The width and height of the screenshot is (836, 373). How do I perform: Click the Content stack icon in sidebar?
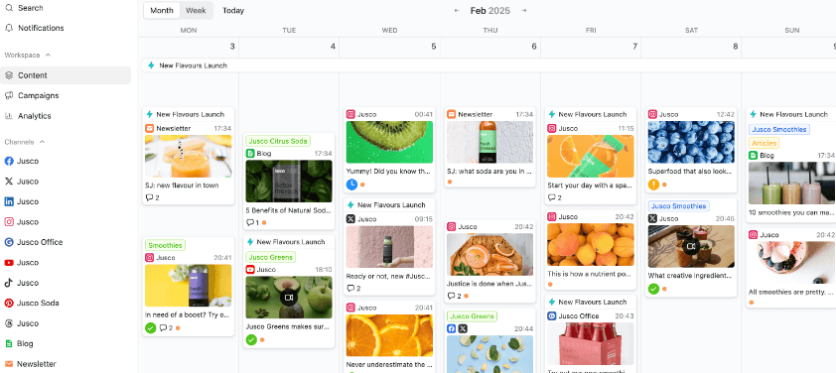(x=9, y=75)
